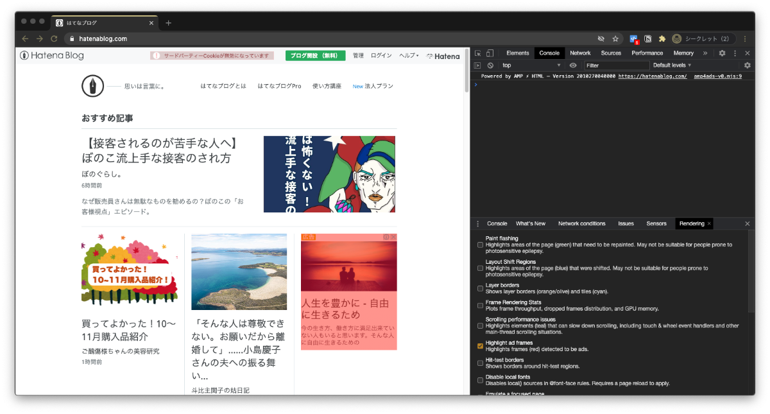Screen dimensions: 770x414
Task: Open the Default levels dropdown
Action: point(672,65)
